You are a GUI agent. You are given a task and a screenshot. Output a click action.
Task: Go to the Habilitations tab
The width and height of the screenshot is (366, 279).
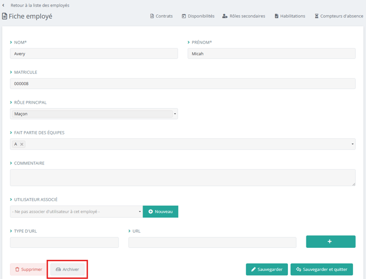(290, 16)
